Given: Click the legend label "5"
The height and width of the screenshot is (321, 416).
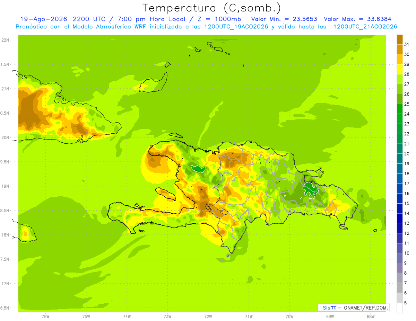Looking at the screenshot, I should pos(406,303).
